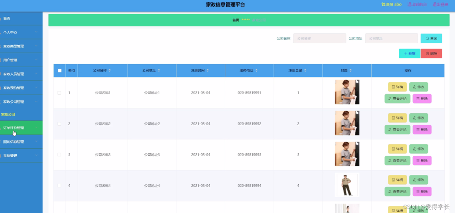Click pink 删除 in 公司名称1 row
Screen dimensions: 455x213
click(x=422, y=99)
